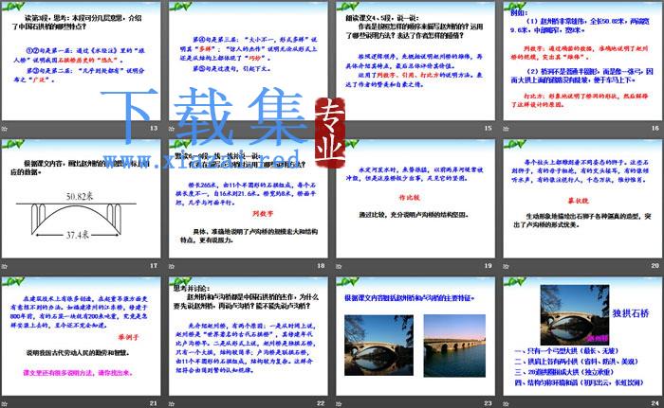Click slide number 17 label
The width and height of the screenshot is (664, 408).
(x=154, y=265)
